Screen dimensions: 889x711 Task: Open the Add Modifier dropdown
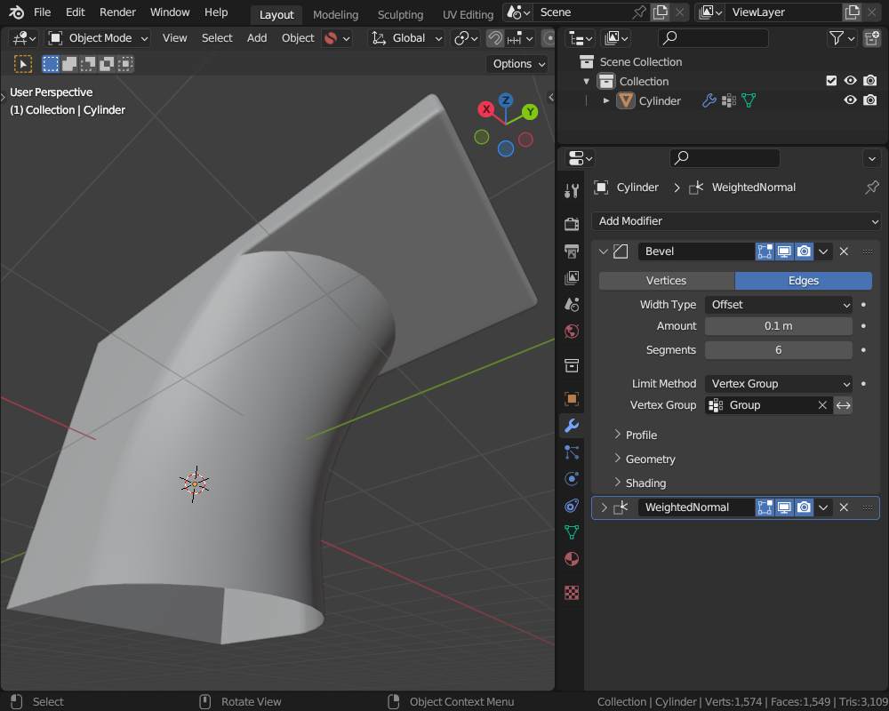[736, 221]
